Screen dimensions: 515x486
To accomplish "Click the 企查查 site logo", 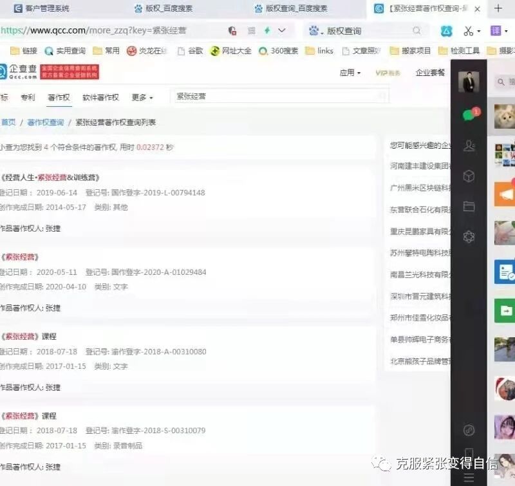I will click(19, 71).
